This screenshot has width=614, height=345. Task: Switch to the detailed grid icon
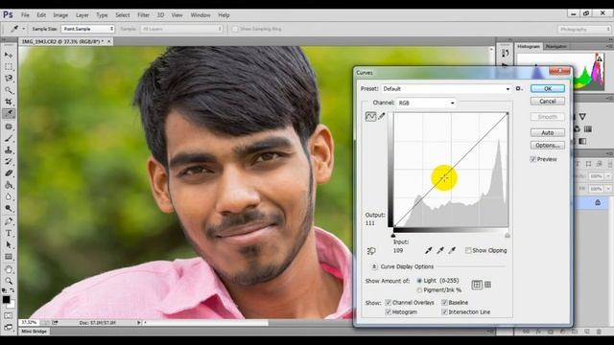point(488,285)
